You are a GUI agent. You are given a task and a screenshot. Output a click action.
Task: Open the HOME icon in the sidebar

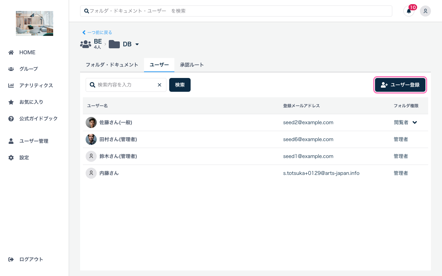point(12,52)
